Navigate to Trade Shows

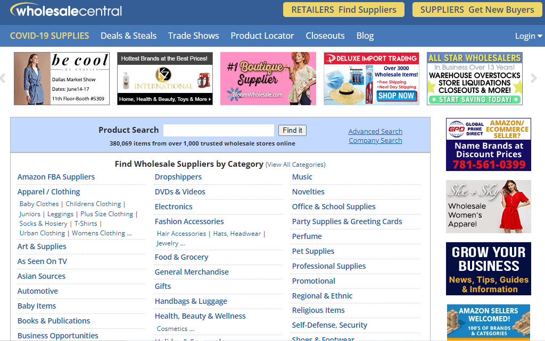[x=194, y=36]
